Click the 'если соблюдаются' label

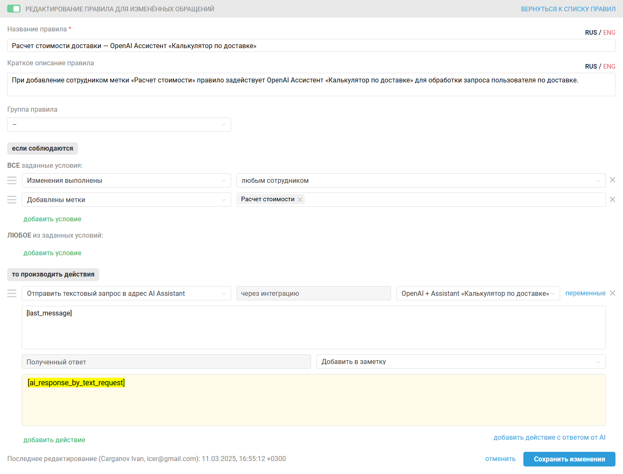coord(42,149)
